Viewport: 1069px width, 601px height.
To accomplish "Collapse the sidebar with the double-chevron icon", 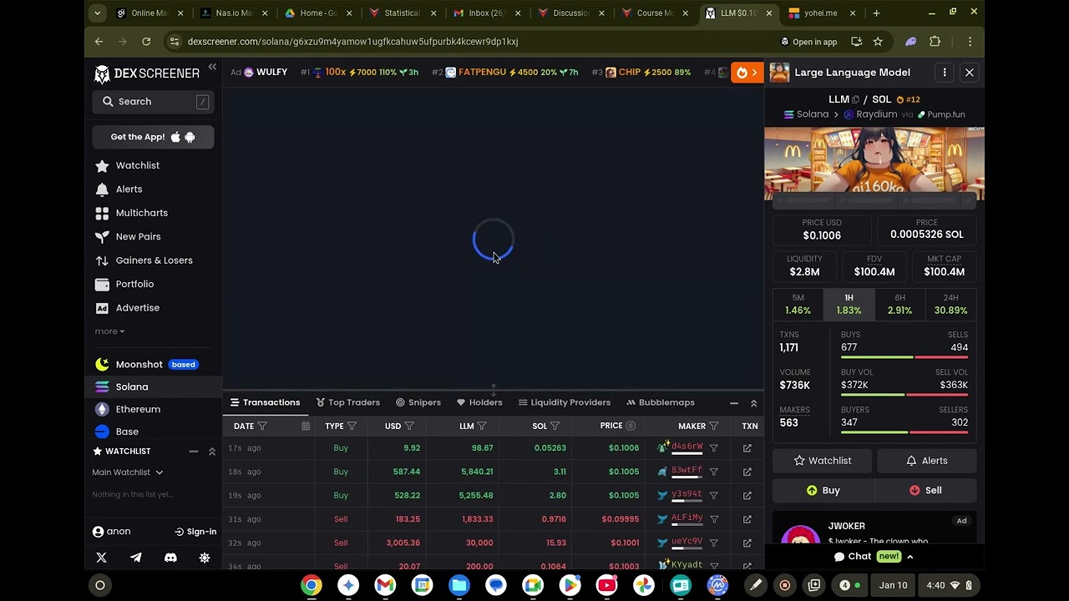I will point(212,67).
